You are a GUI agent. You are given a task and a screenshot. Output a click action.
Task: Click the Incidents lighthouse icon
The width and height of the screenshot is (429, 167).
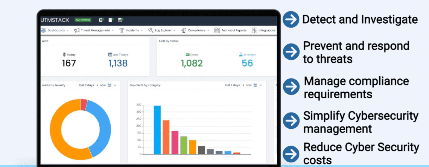point(122,30)
